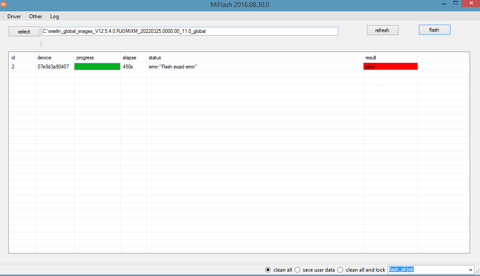Close the MiFlash window
The width and height of the screenshot is (480, 276).
click(x=471, y=3)
